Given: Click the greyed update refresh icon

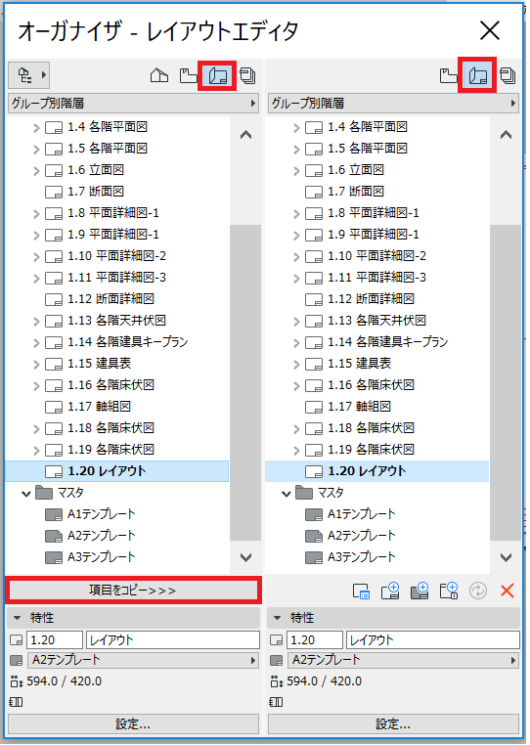Looking at the screenshot, I should coord(478,591).
